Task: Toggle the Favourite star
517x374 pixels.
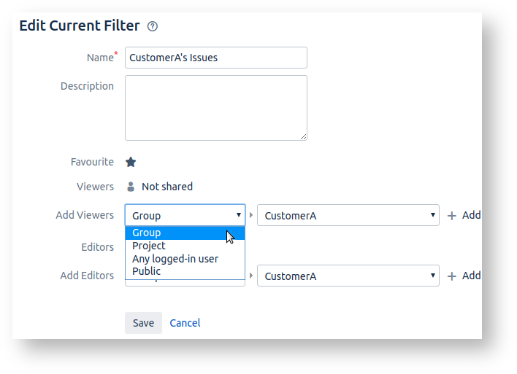Action: pos(131,162)
